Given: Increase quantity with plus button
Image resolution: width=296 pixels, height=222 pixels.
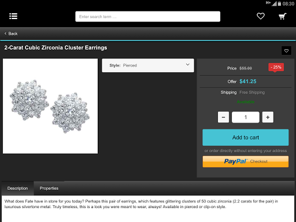Looking at the screenshot, I should point(268,117).
